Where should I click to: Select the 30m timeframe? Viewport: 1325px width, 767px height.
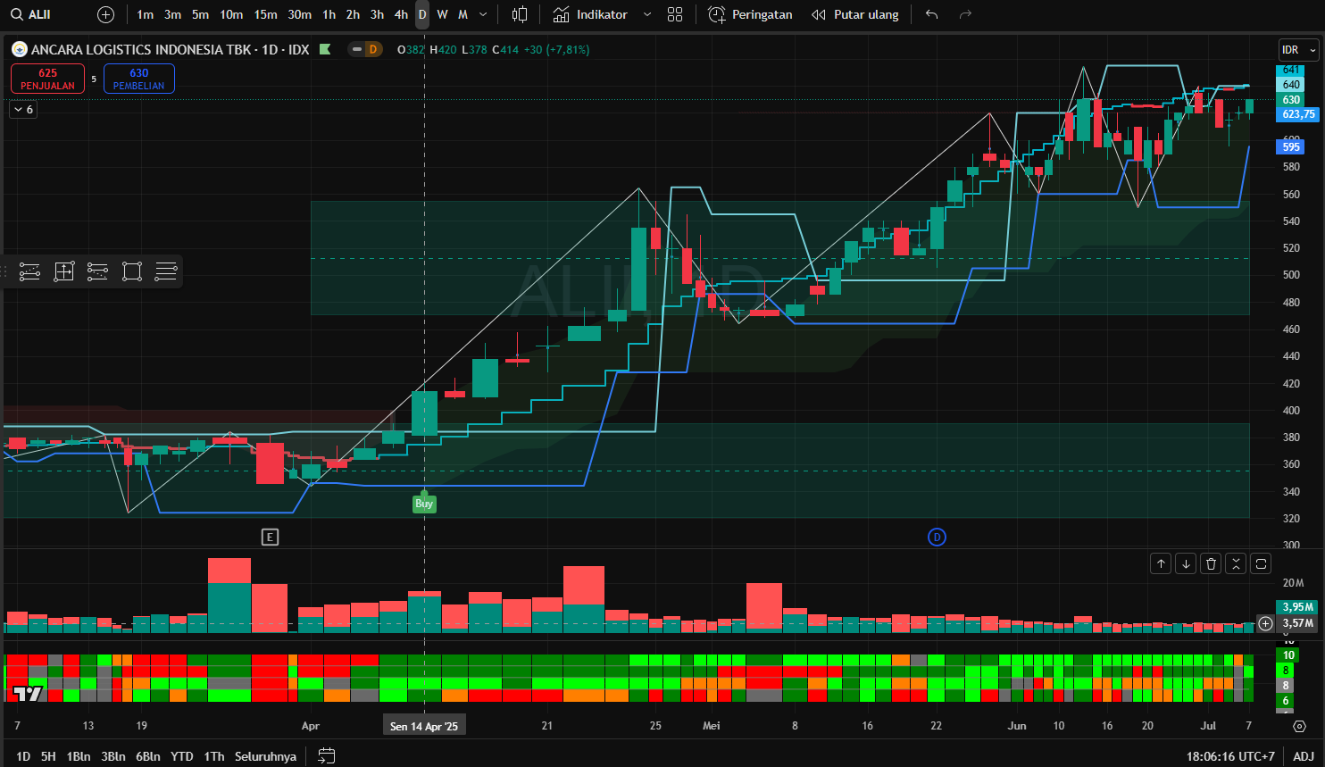point(300,14)
